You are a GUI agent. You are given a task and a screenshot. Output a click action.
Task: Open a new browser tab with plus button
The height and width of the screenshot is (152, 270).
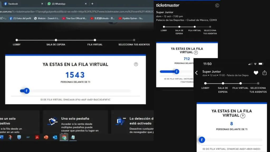tap(92, 4)
